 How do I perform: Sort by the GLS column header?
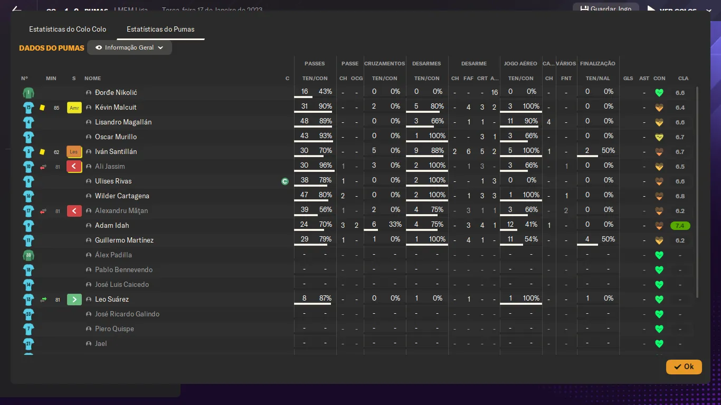coord(628,78)
